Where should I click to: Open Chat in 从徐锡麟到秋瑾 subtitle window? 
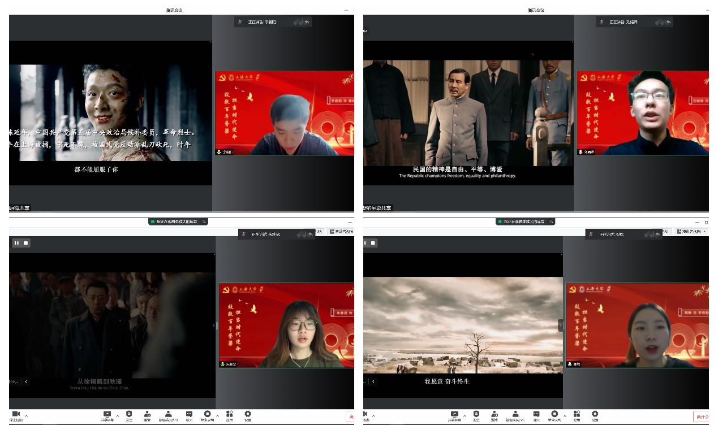(189, 416)
